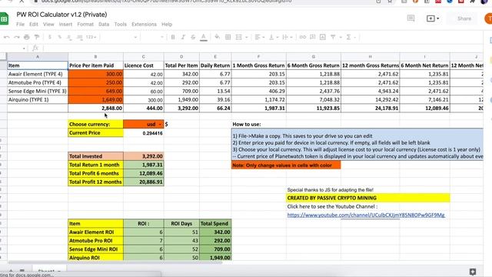Merge cells with the merge icon
This screenshot has width=492, height=277.
[x=239, y=37]
